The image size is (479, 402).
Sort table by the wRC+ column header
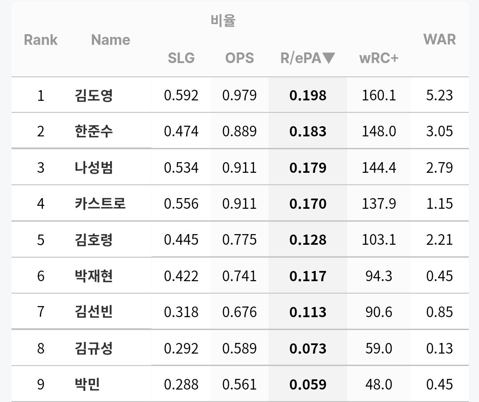click(x=379, y=58)
